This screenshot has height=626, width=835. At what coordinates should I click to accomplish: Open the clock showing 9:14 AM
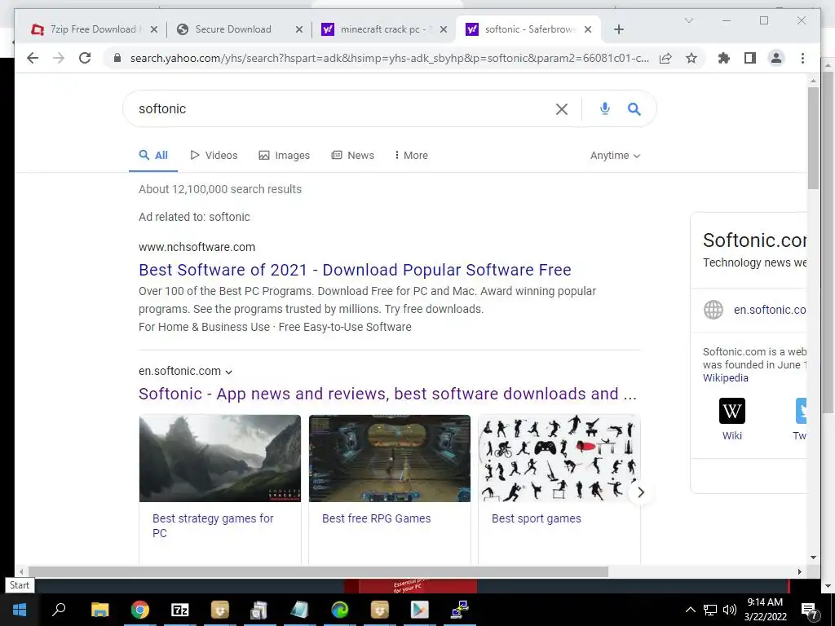765,610
